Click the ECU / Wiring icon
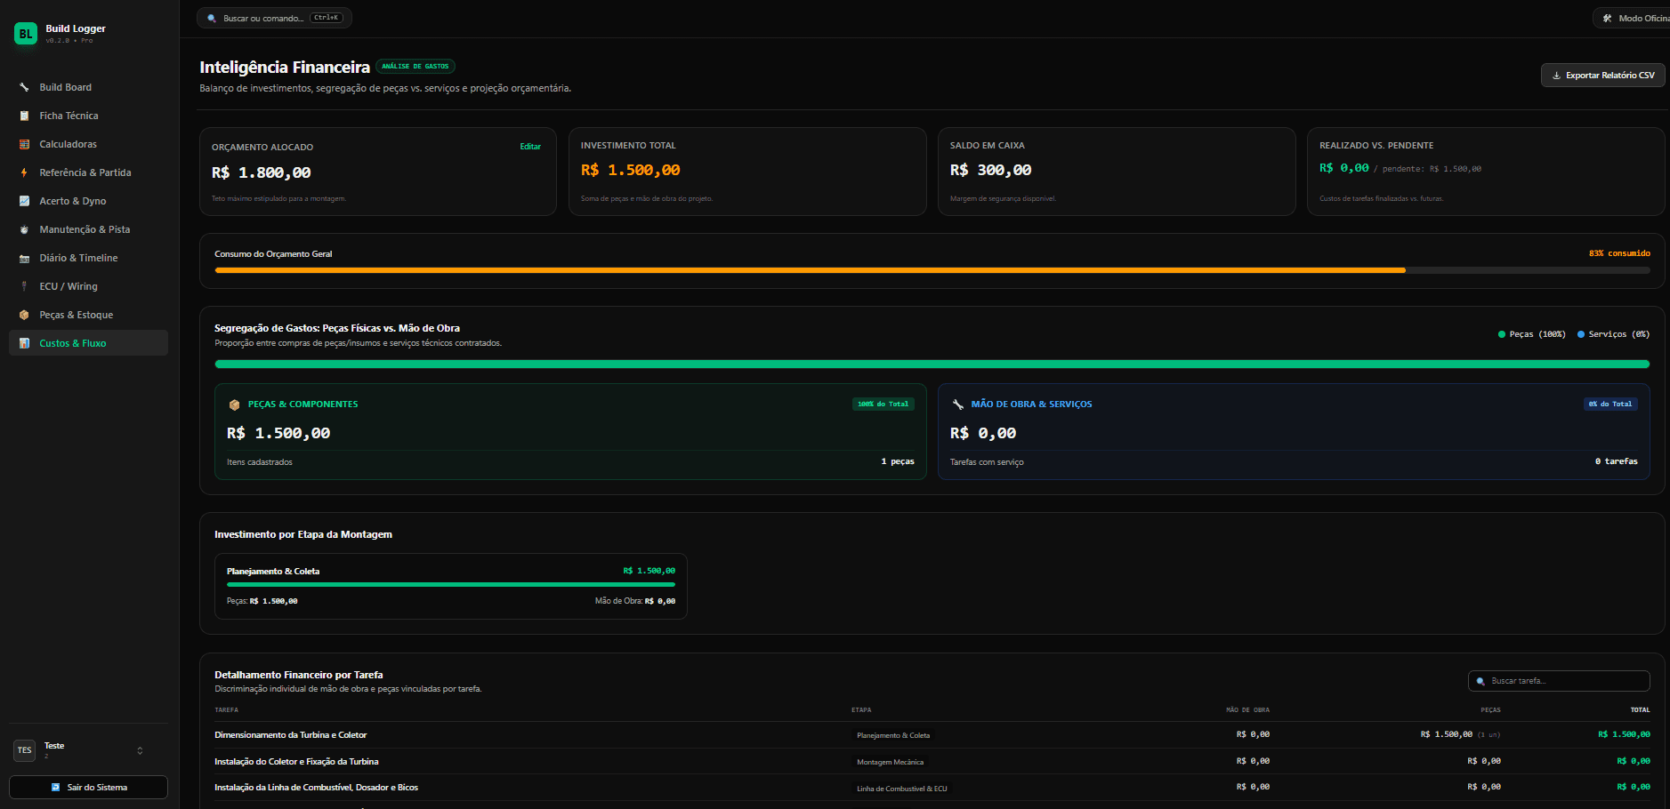This screenshot has height=809, width=1670. click(24, 286)
